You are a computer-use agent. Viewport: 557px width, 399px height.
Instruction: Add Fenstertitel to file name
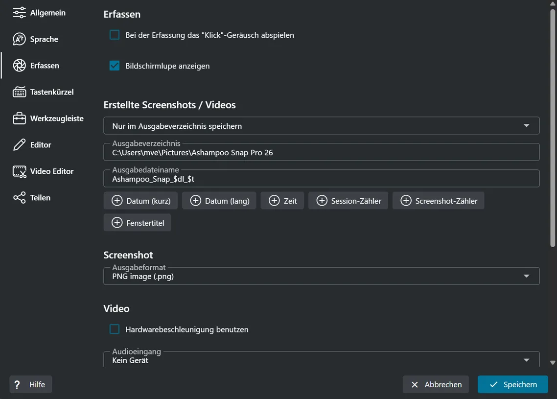click(138, 222)
